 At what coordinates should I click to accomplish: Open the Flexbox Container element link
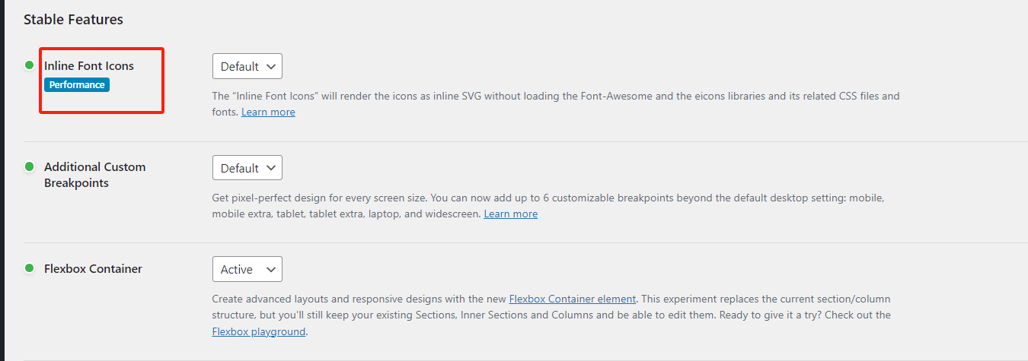pyautogui.click(x=572, y=299)
